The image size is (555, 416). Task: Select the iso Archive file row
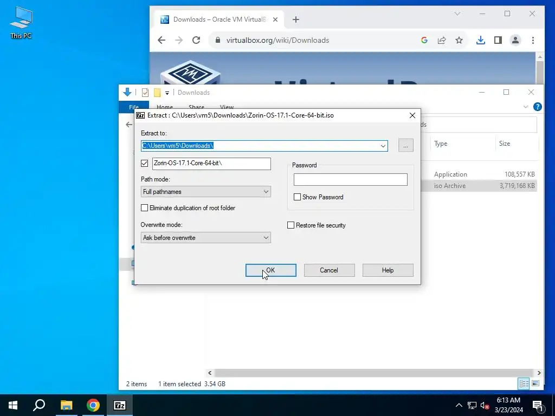479,186
